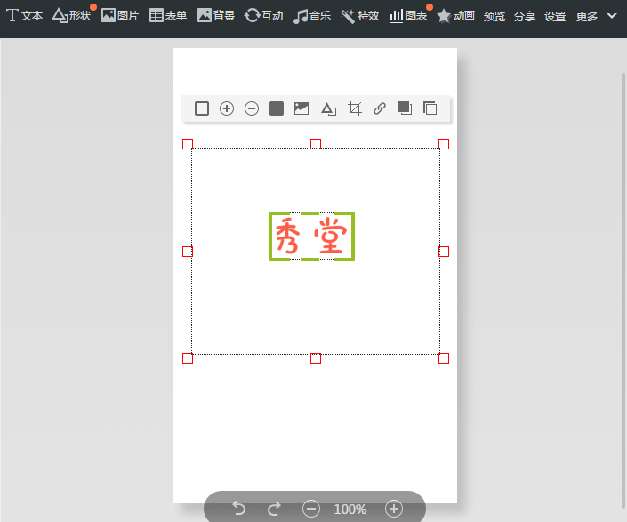
Task: Click the bottom-middle red resize handle
Action: (316, 358)
